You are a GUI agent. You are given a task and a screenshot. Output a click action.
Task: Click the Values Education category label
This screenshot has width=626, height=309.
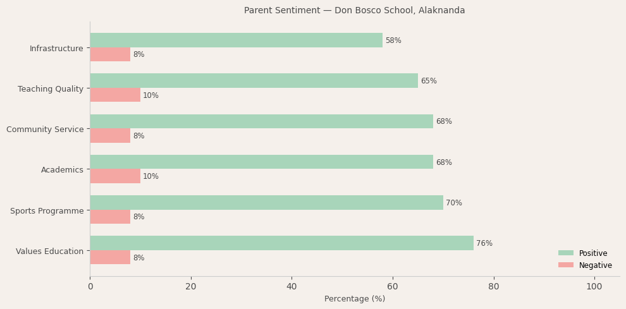[49, 251]
